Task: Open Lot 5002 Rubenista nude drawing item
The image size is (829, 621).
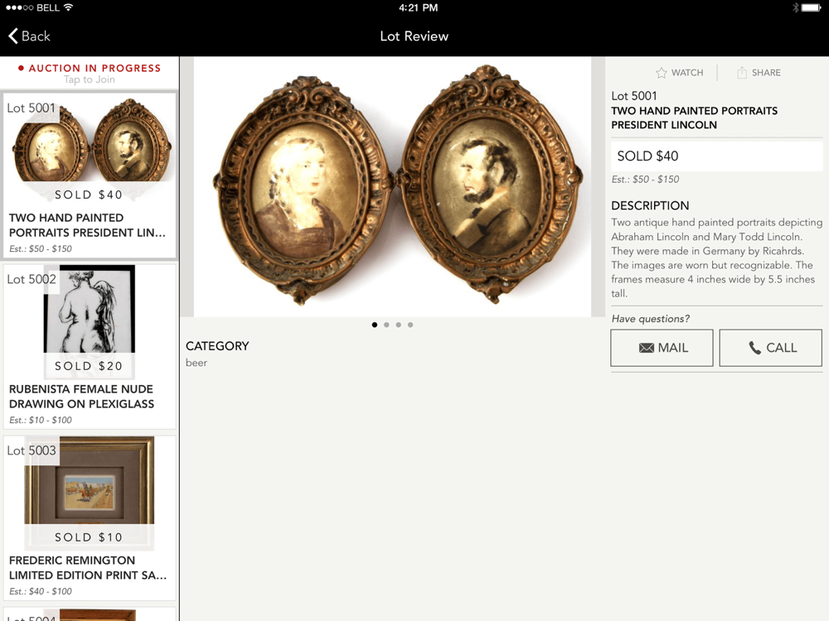Action: point(90,346)
